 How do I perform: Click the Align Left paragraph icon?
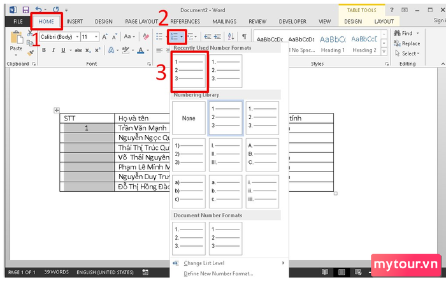(x=159, y=50)
